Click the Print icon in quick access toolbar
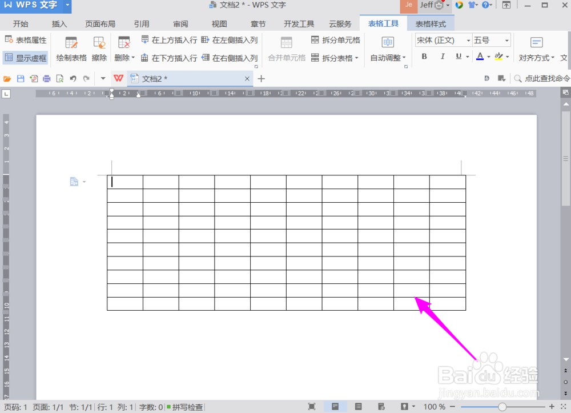 pos(47,78)
